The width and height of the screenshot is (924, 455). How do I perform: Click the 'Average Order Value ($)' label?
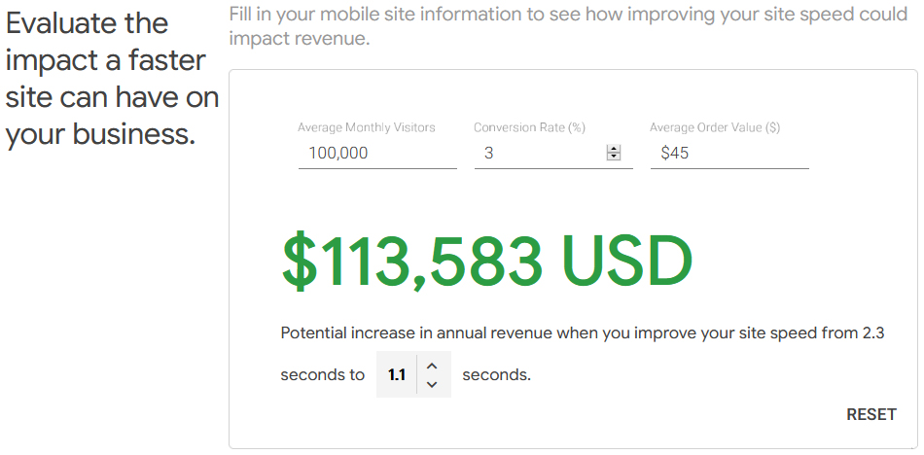[715, 127]
